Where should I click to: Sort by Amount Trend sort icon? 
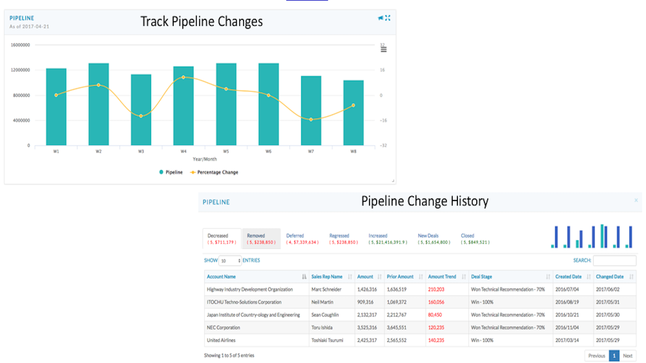tap(464, 277)
